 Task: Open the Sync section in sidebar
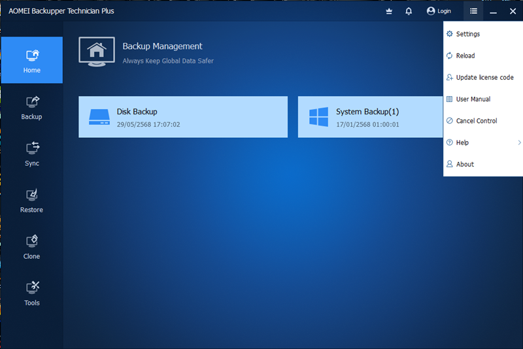point(31,154)
